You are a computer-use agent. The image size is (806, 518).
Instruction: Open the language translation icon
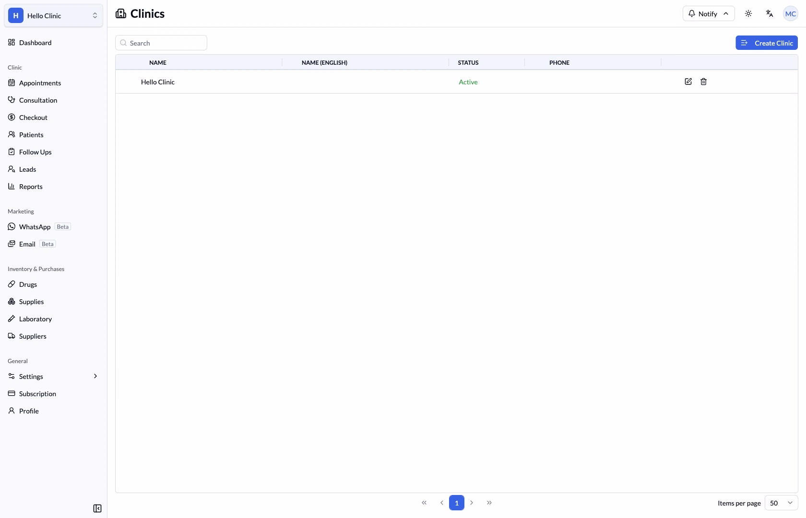point(770,13)
